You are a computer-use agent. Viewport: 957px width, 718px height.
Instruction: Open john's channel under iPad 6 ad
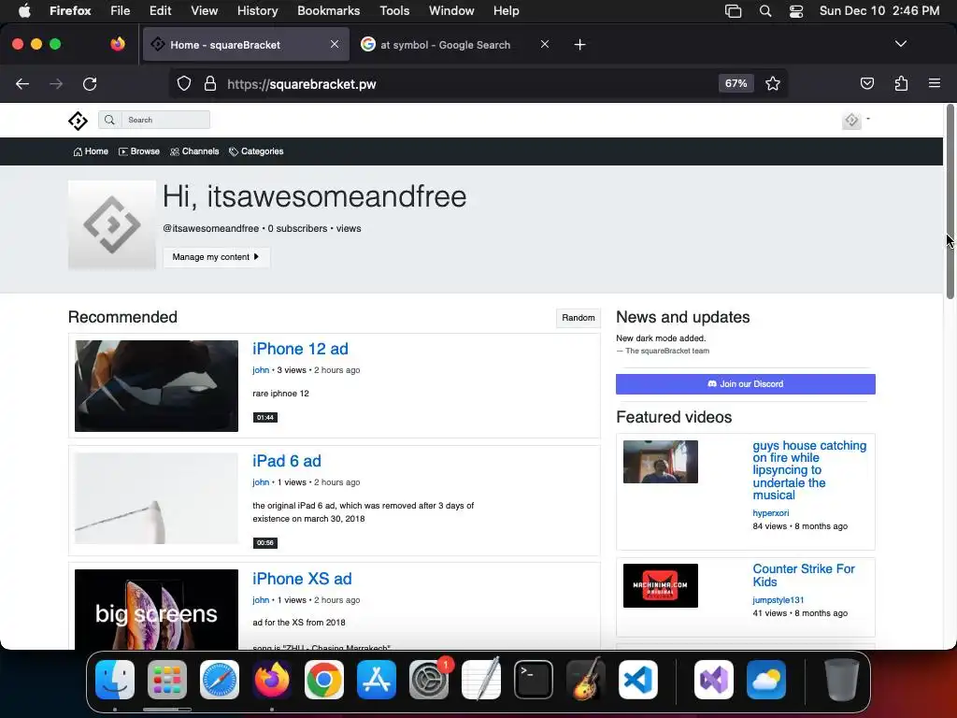point(261,482)
